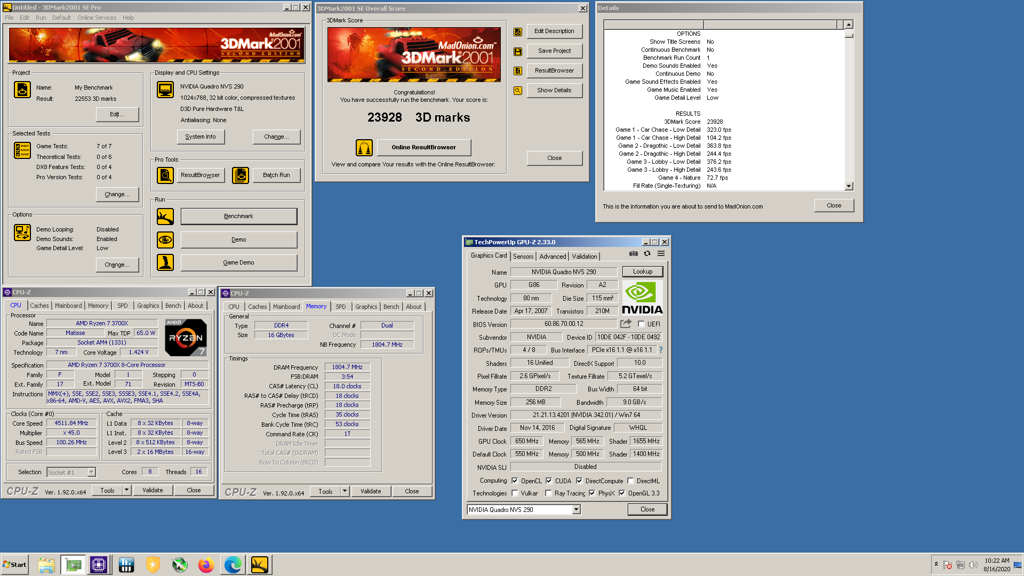Viewport: 1024px width, 576px height.
Task: Click the CPU-Z taskbar icon
Action: click(99, 565)
